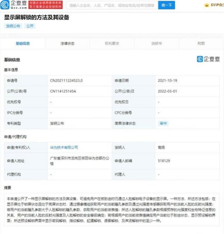This screenshot has width=224, height=234.
Task: Click the 审中 legal status badge
Action: (163, 123)
